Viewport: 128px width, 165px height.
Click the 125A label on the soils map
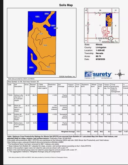coord(37,17)
